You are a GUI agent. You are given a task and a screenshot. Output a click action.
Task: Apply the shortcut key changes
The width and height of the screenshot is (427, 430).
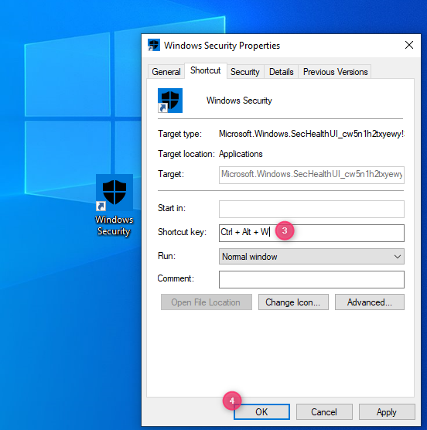[x=387, y=411]
